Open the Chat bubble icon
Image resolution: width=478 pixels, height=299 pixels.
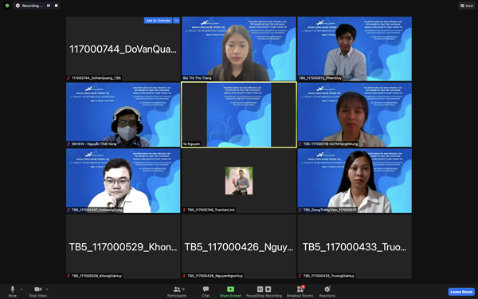point(206,289)
